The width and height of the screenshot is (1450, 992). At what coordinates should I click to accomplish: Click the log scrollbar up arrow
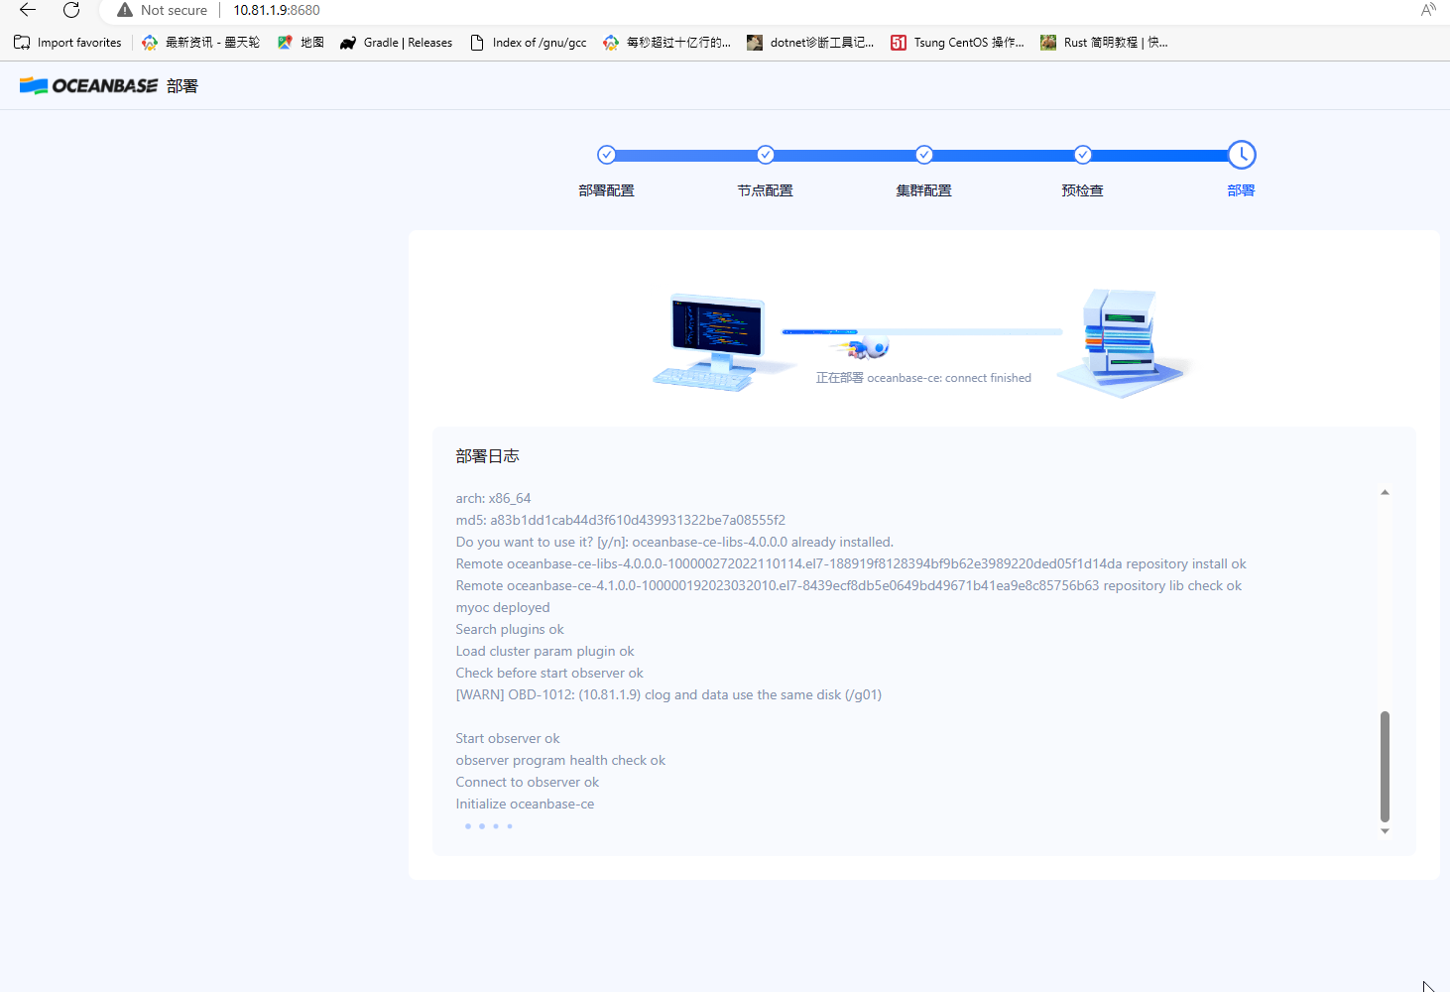click(1385, 492)
